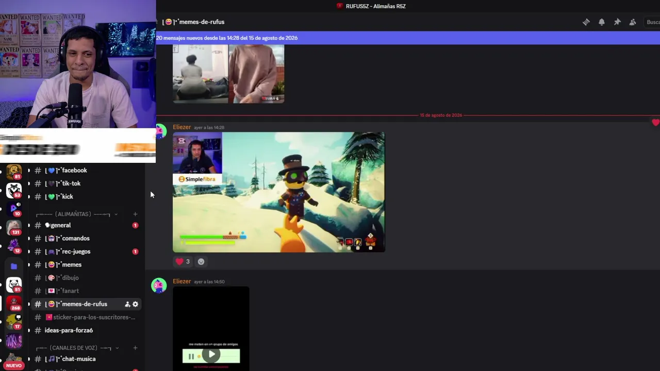Click the memes-de-rufus channel title in header
This screenshot has height=371, width=660.
click(x=194, y=22)
